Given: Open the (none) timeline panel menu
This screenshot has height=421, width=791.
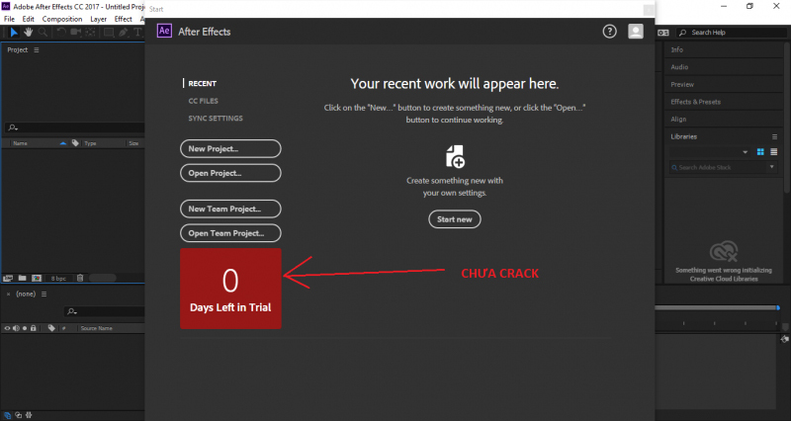Looking at the screenshot, I should (x=44, y=294).
